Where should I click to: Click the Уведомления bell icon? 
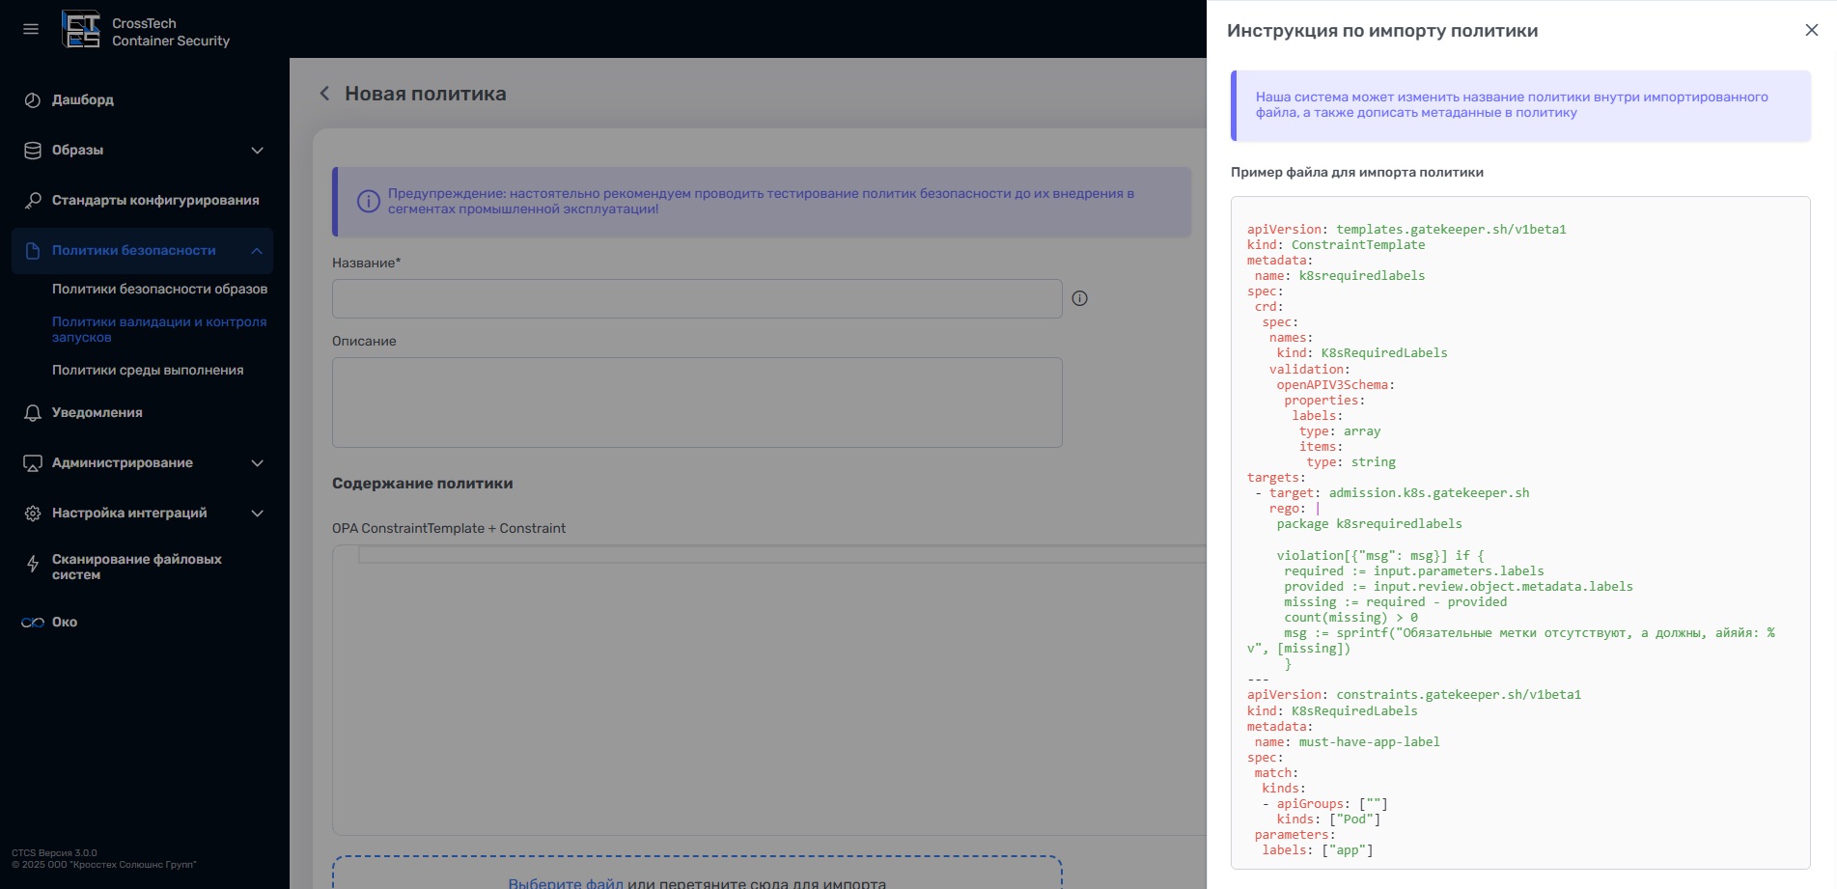[x=33, y=413]
